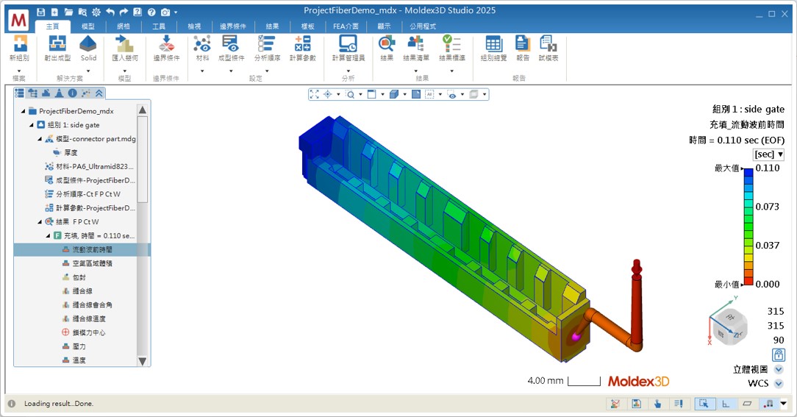Toggle the visibility eye icon in view toolbar
The image size is (797, 417).
(451, 94)
